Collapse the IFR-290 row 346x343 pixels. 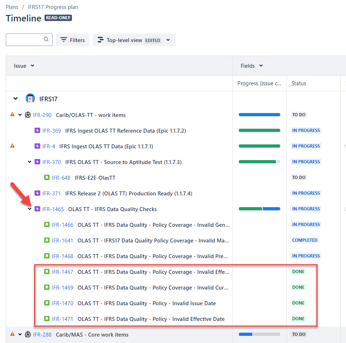(x=20, y=115)
